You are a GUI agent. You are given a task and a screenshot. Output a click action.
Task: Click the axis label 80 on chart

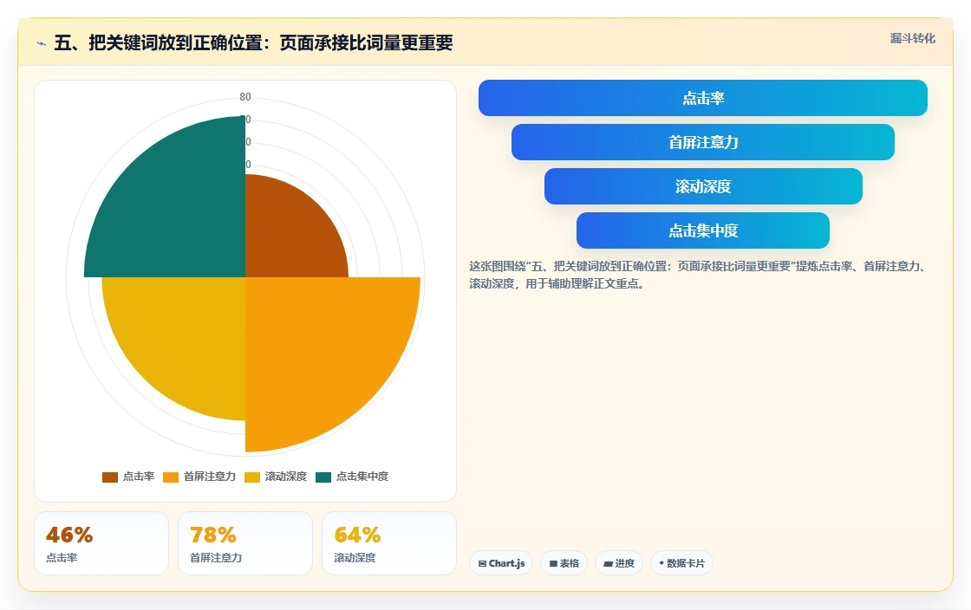[x=245, y=96]
